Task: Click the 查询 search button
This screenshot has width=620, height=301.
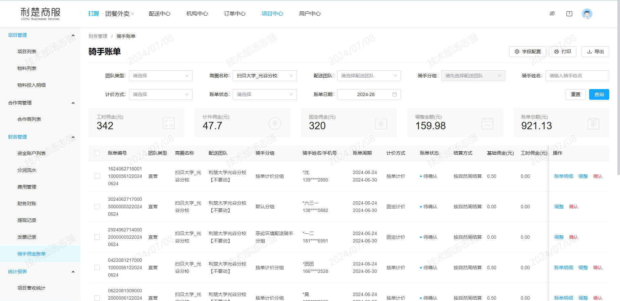Action: pyautogui.click(x=599, y=94)
